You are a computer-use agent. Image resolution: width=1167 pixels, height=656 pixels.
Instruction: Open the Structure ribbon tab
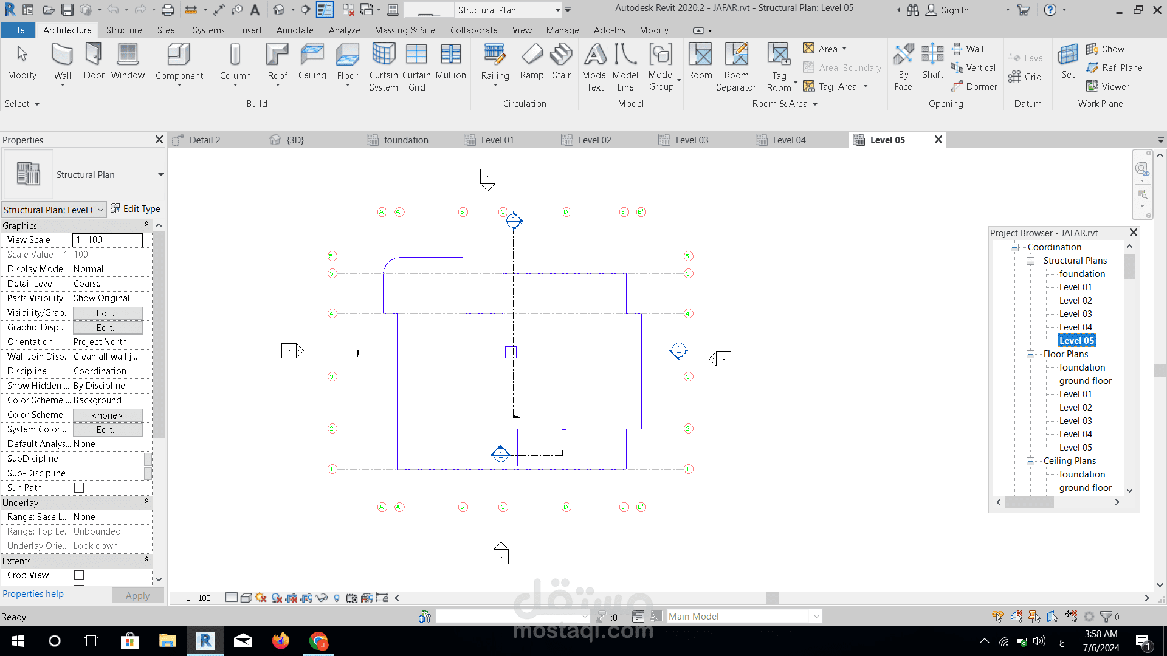click(x=124, y=30)
